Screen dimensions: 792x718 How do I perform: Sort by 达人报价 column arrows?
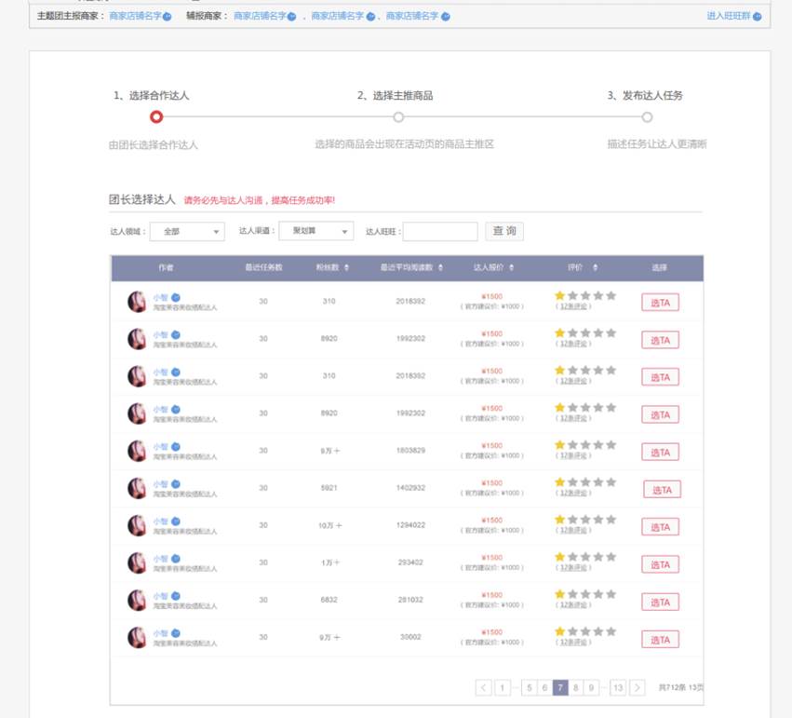(x=512, y=268)
